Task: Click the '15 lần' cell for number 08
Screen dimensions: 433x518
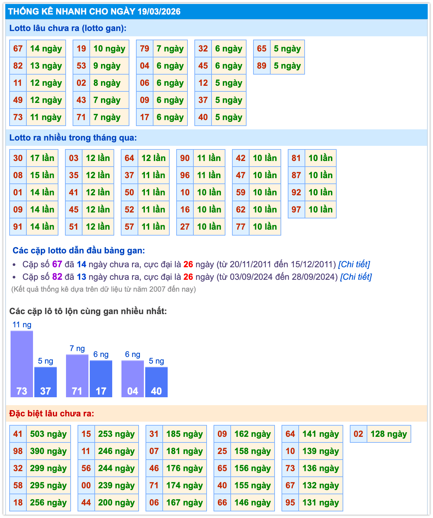Action: click(x=42, y=175)
